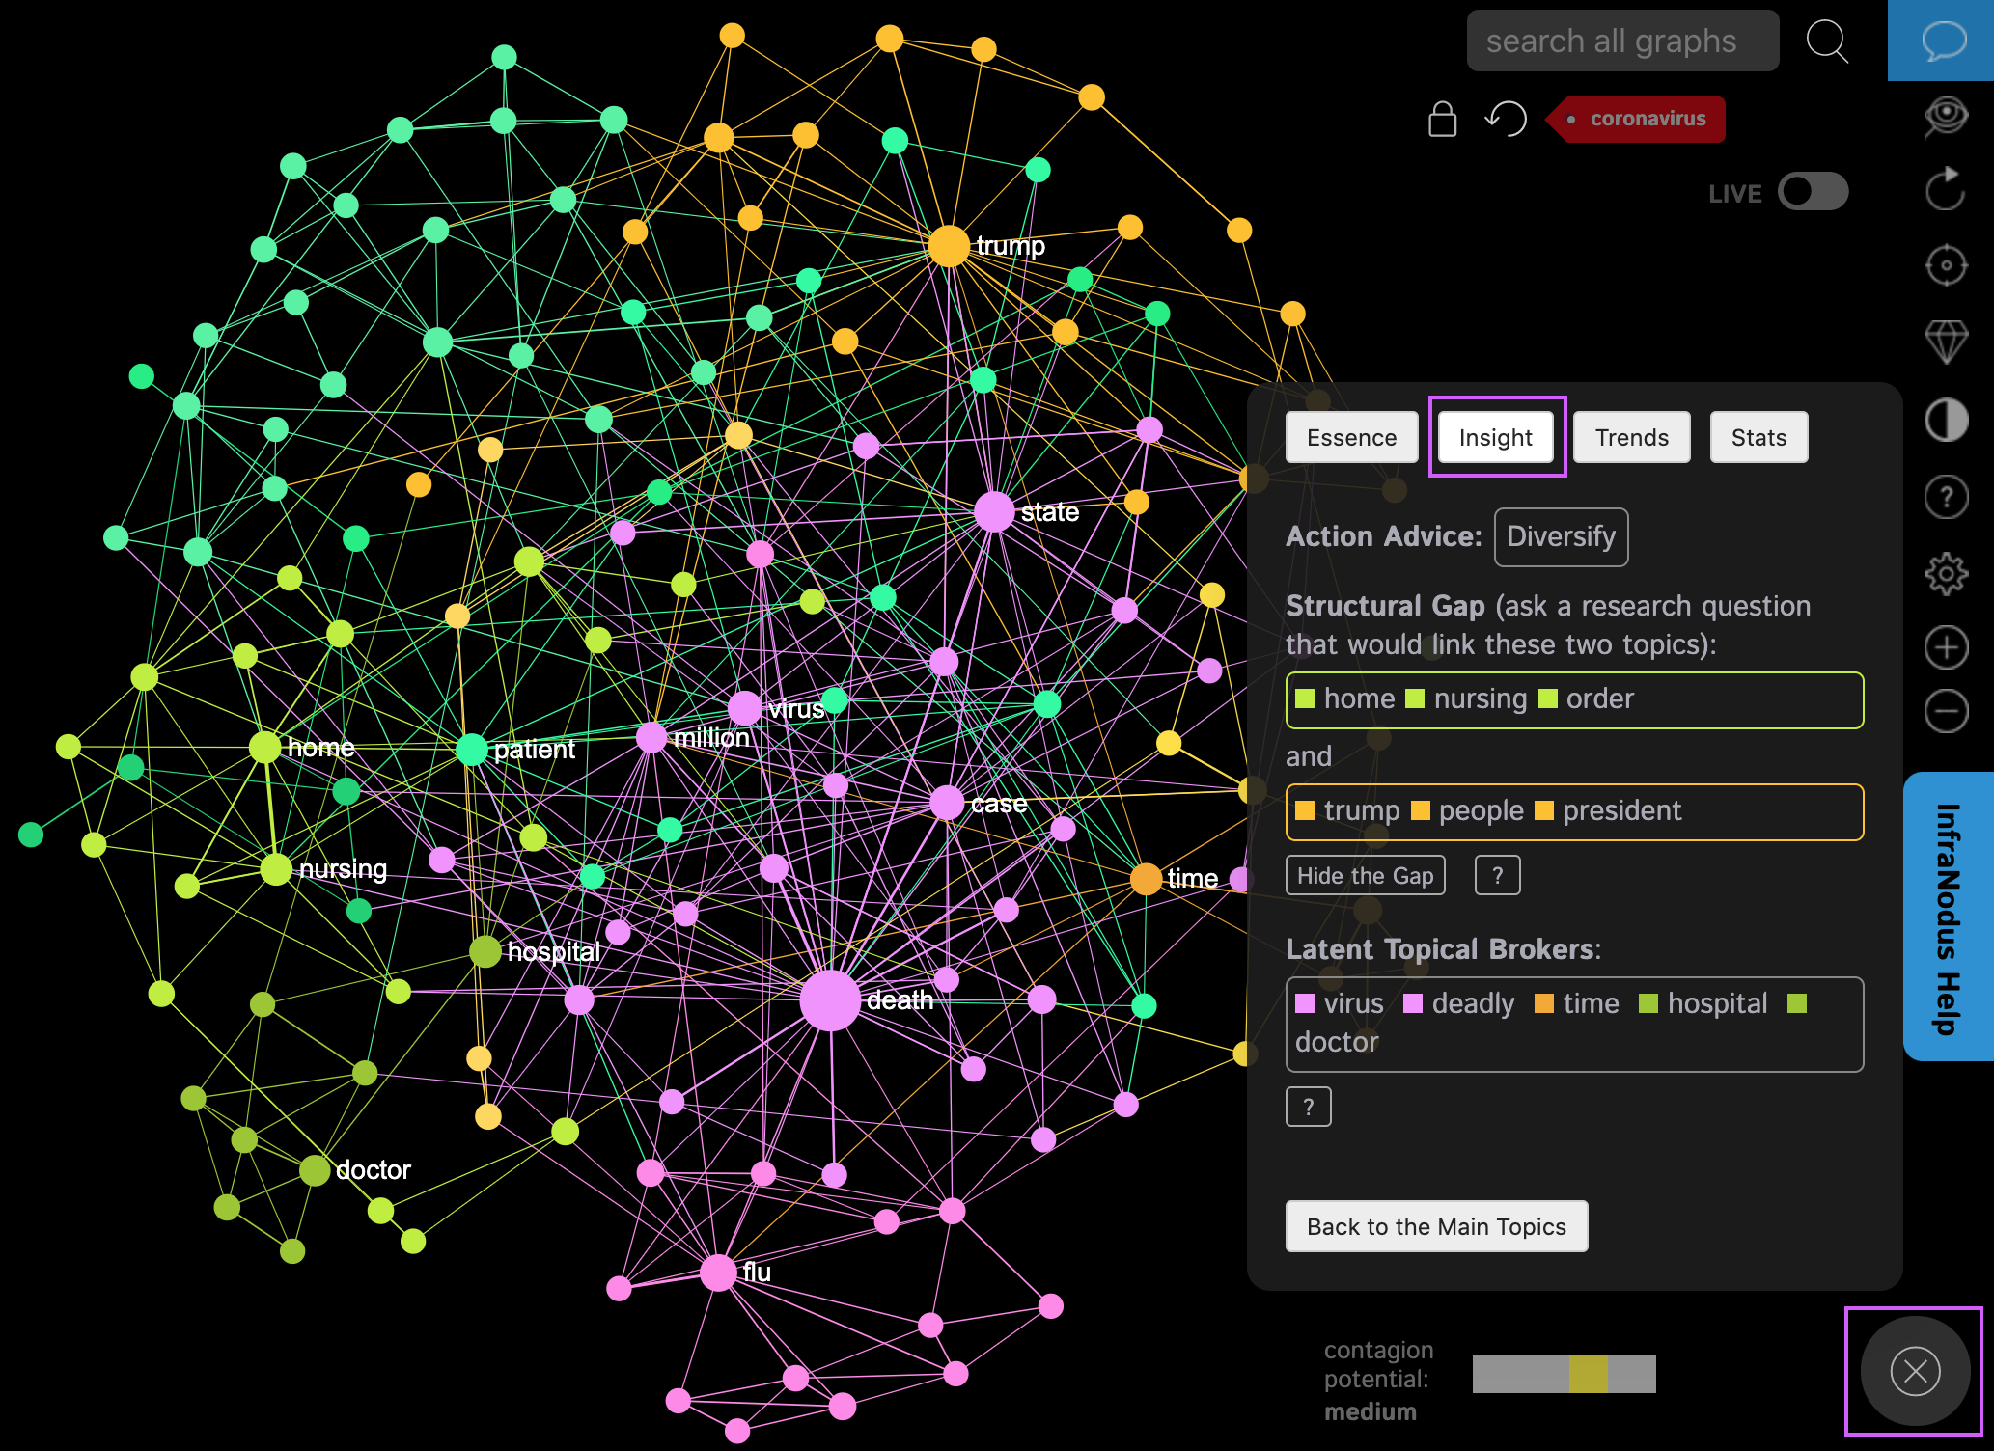
Task: Open the settings gear icon
Action: [x=1946, y=575]
